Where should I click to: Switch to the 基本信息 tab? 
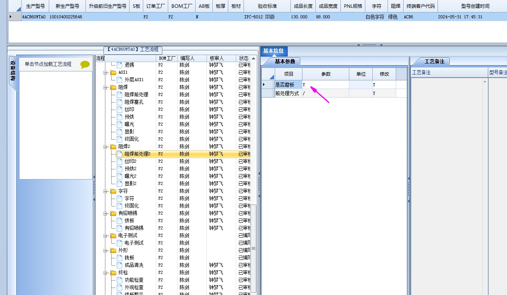click(274, 51)
